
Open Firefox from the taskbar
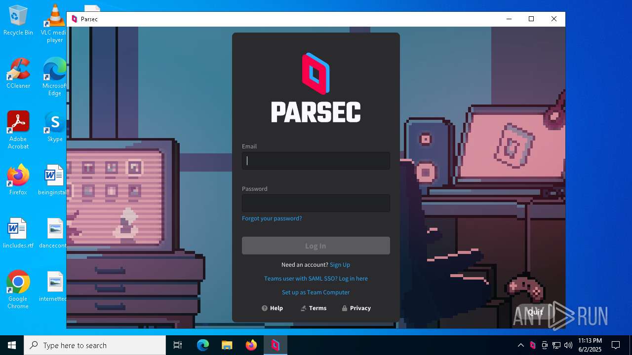pos(251,345)
